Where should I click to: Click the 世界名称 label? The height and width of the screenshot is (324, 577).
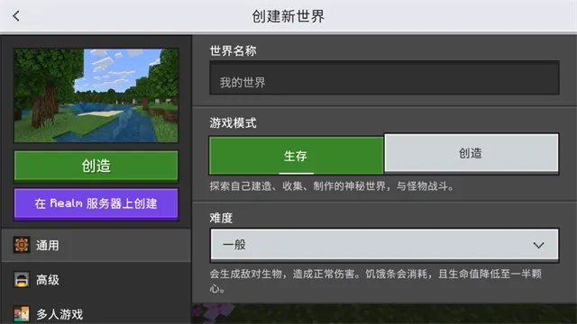(233, 50)
